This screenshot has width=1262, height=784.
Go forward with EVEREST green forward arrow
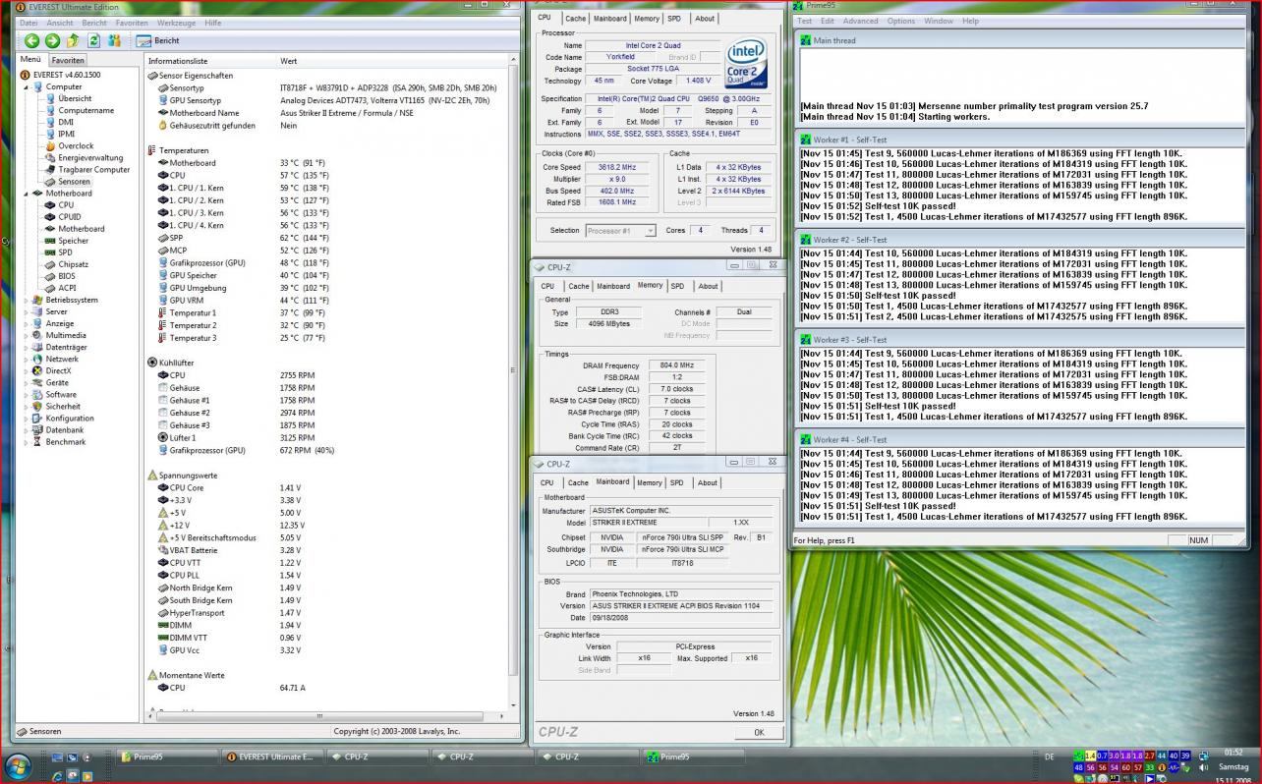tap(52, 40)
